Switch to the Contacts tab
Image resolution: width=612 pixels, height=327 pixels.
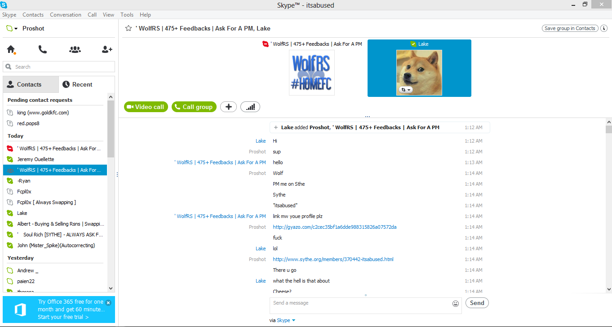[x=31, y=84]
